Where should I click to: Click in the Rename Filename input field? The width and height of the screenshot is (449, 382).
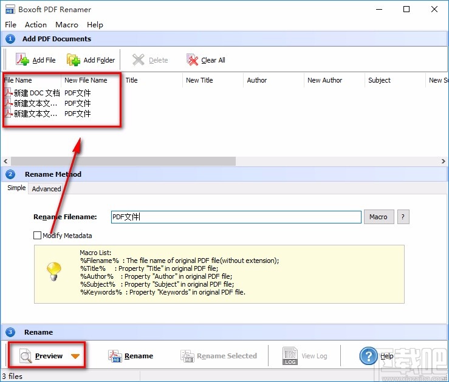236,217
